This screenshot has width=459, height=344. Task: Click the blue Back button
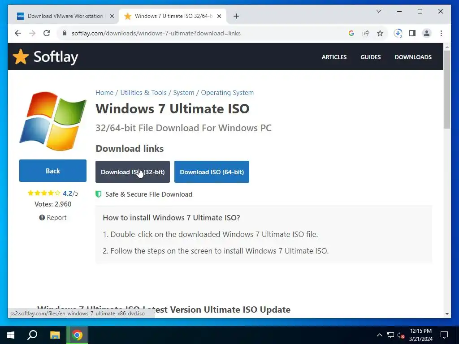pos(53,171)
